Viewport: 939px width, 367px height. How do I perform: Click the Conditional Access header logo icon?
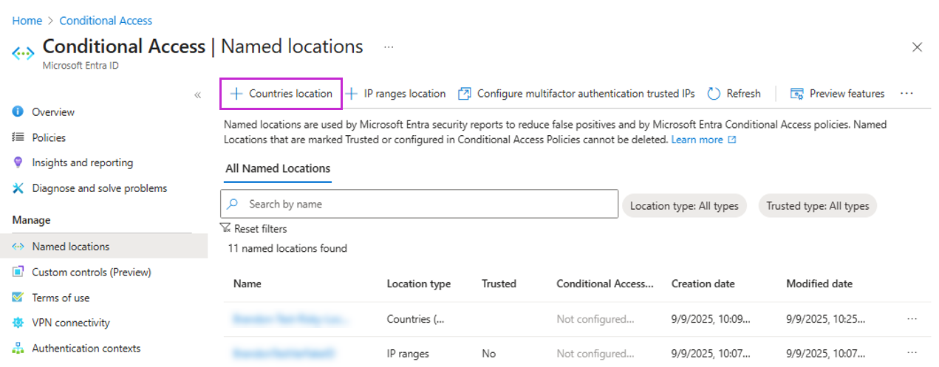click(x=23, y=53)
